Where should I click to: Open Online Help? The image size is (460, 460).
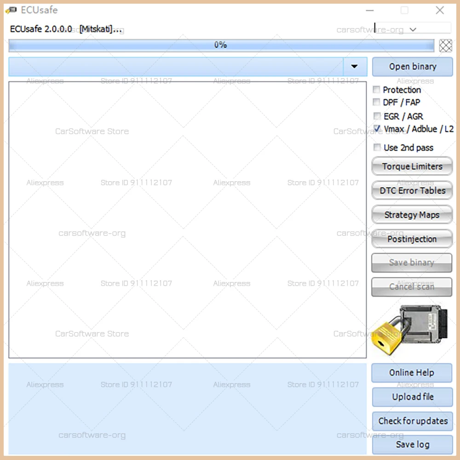click(x=412, y=373)
